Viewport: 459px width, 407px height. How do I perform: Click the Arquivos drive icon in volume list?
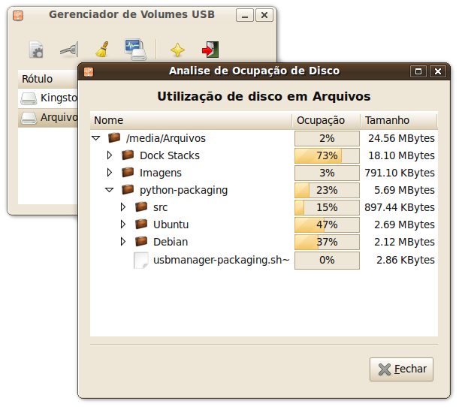pos(29,118)
